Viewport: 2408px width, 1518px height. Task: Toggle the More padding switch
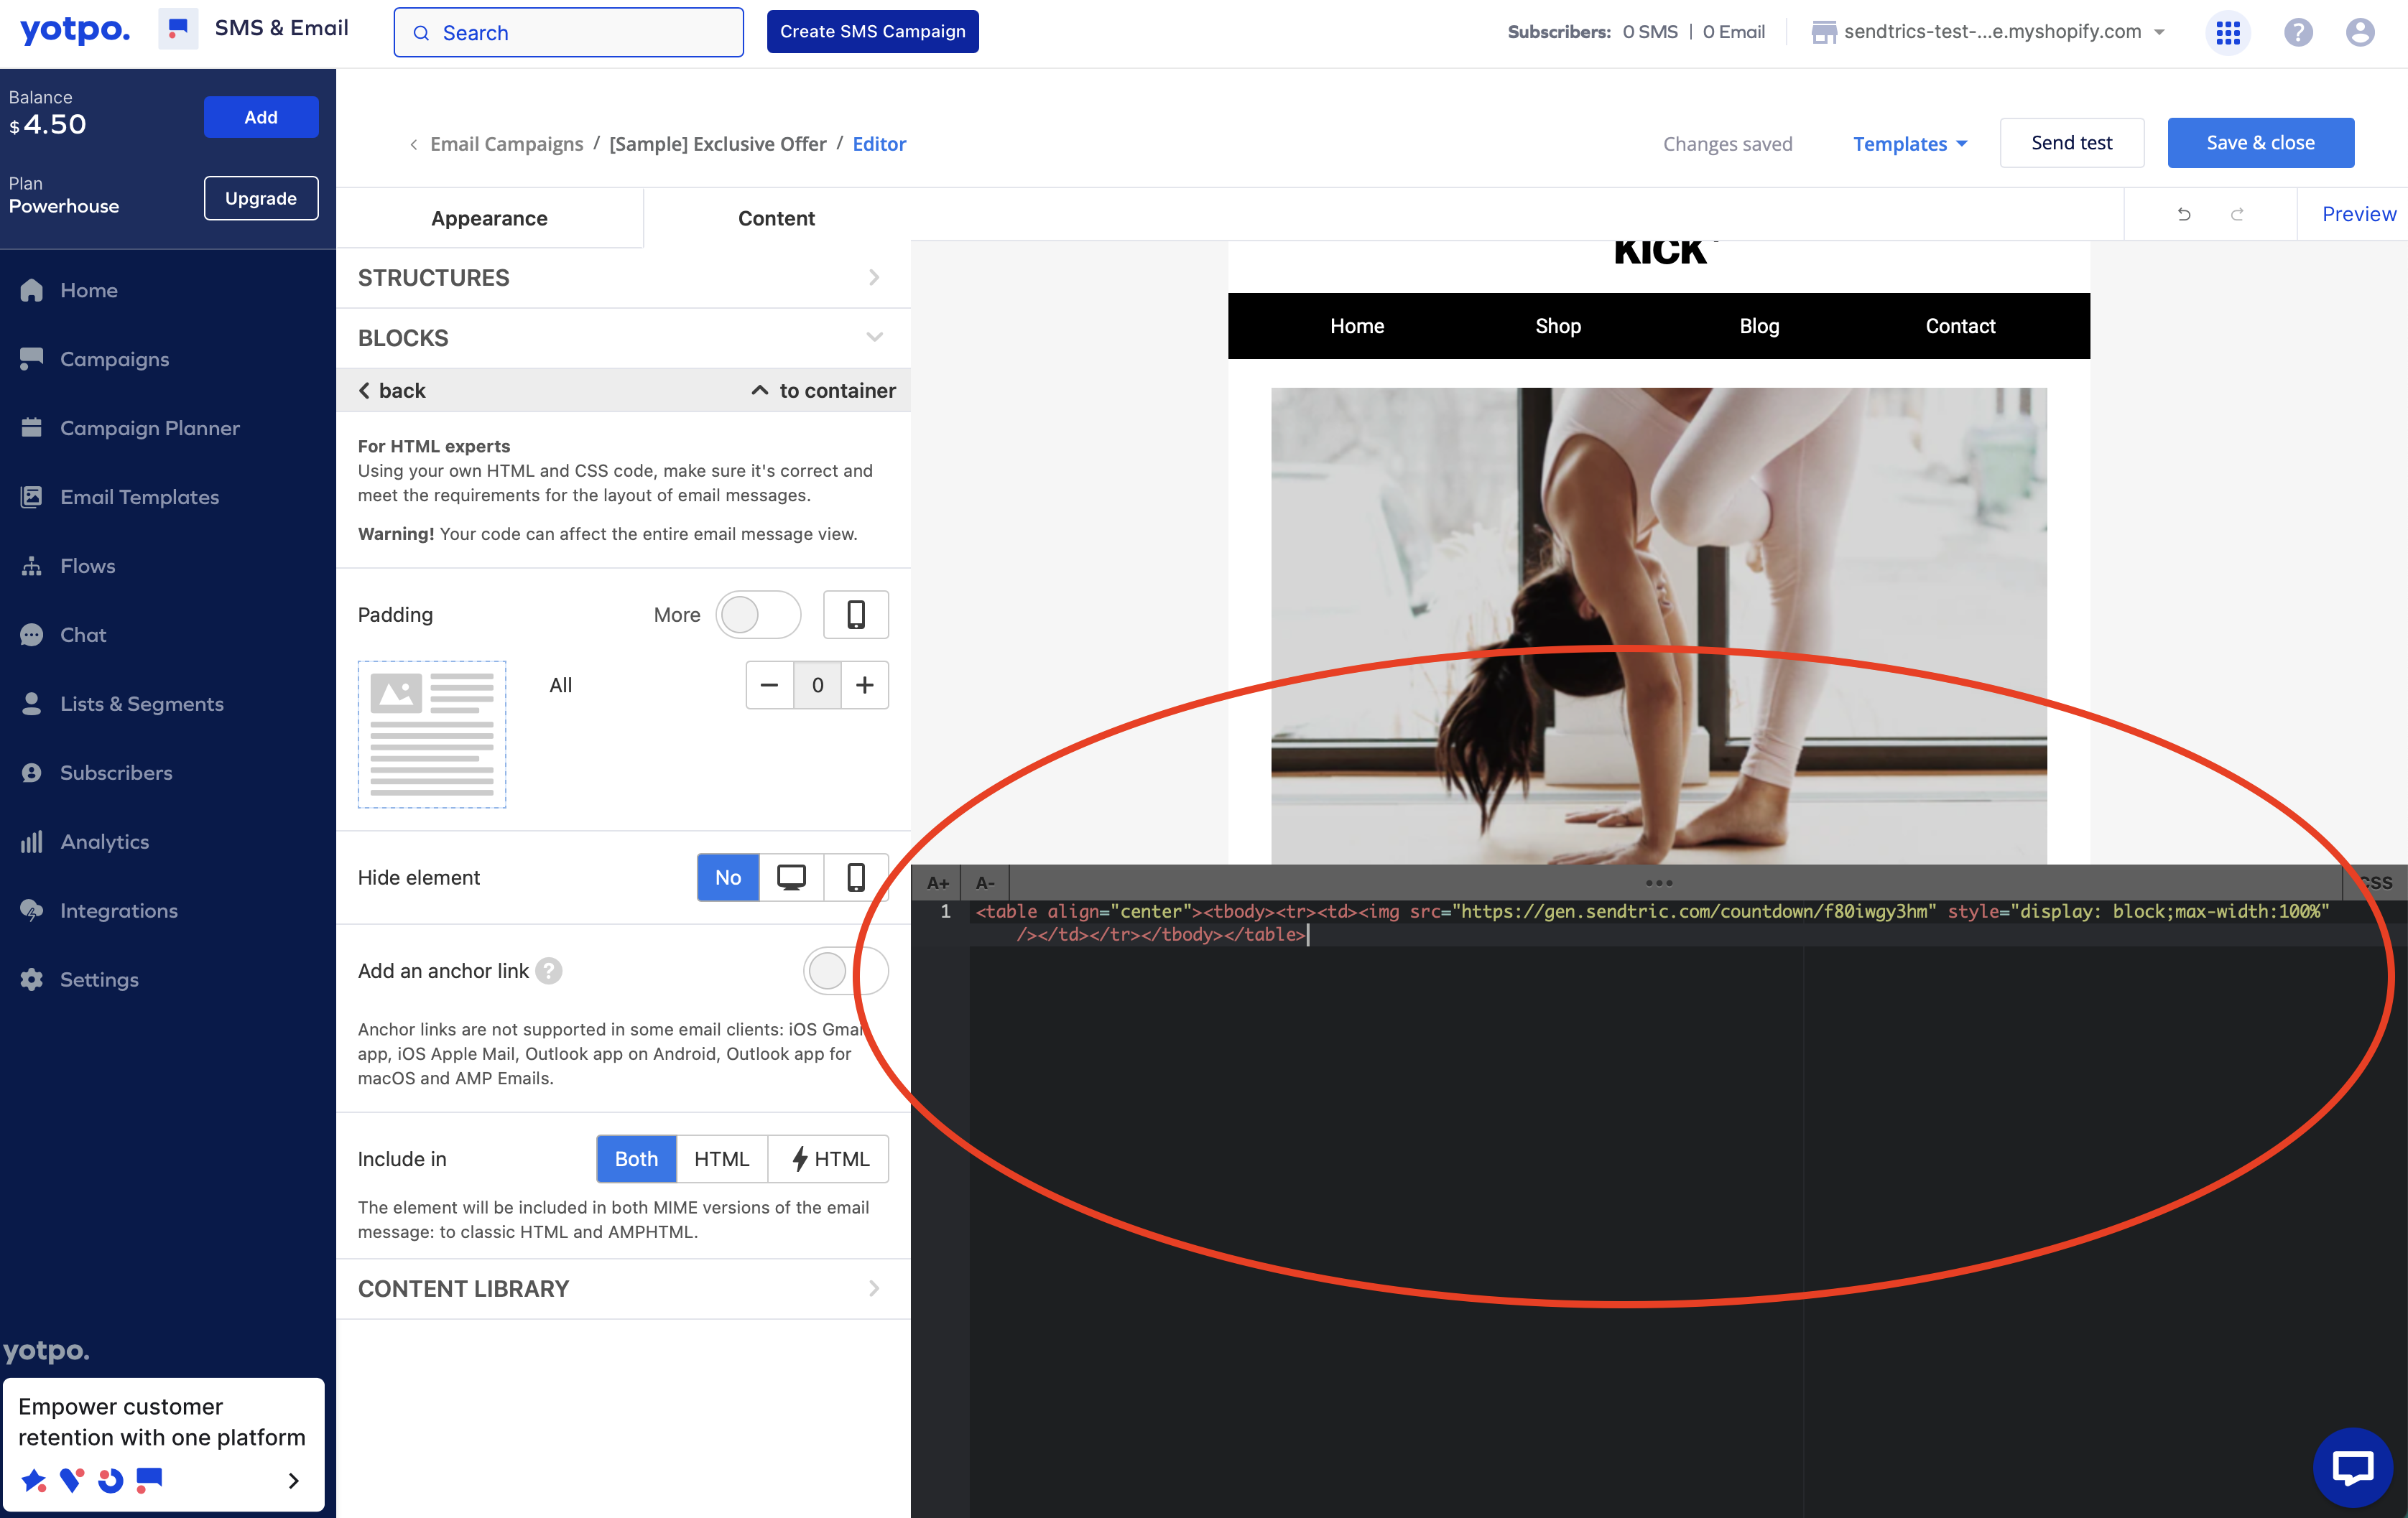click(x=758, y=615)
